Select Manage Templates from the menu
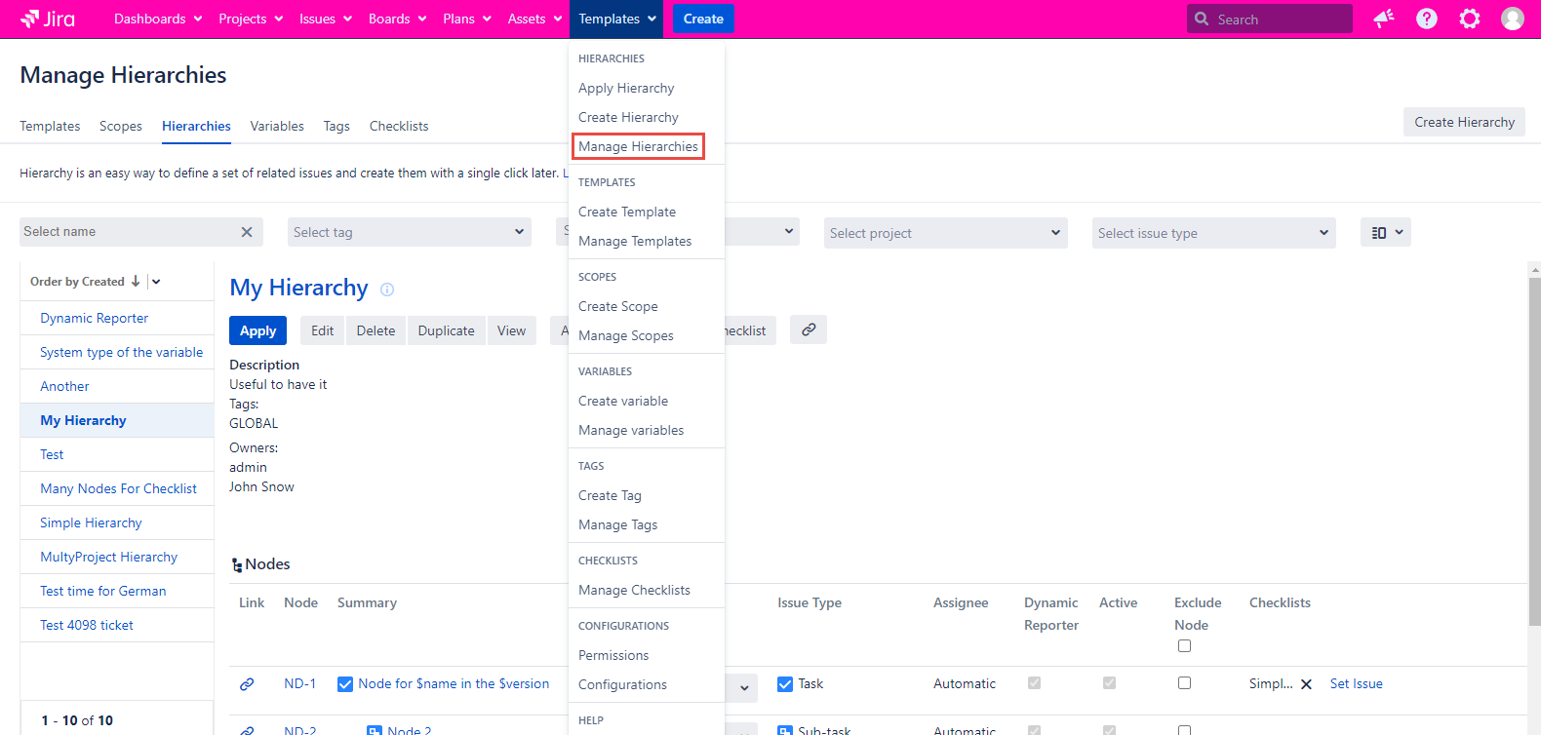This screenshot has width=1541, height=735. 635,241
